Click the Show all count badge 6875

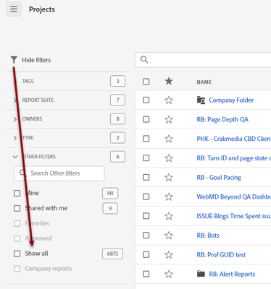(112, 254)
